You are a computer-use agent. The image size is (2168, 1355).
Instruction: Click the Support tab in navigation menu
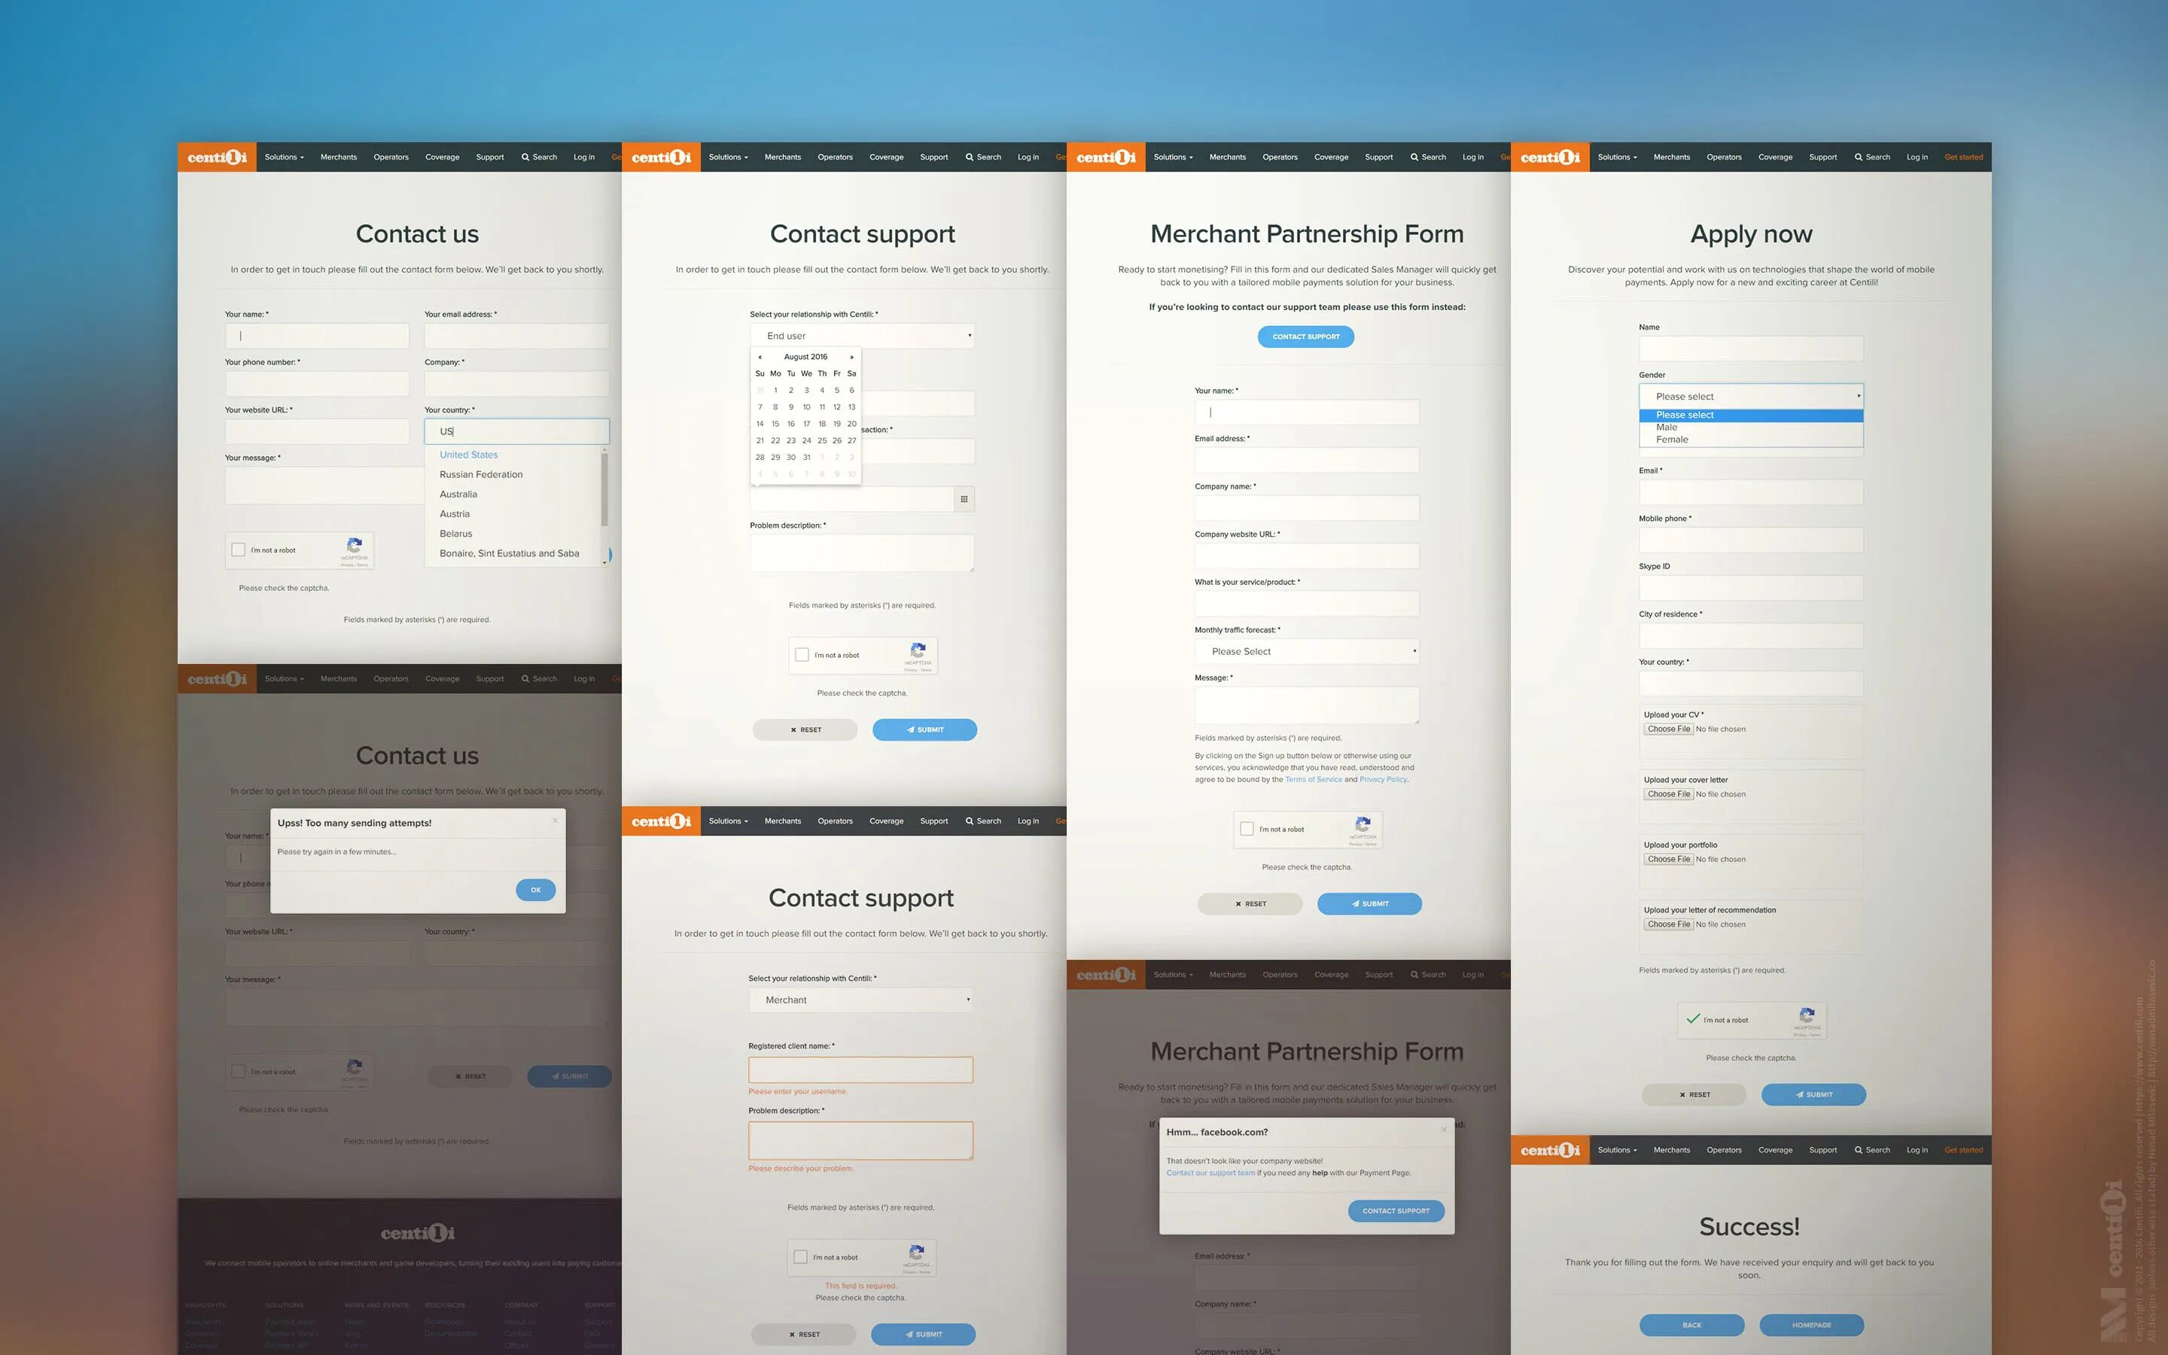490,157
